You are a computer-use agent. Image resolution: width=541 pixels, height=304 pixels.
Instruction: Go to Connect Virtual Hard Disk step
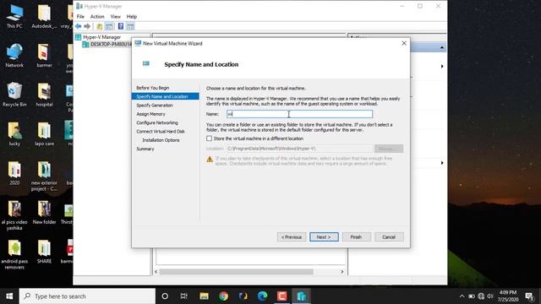coord(161,132)
